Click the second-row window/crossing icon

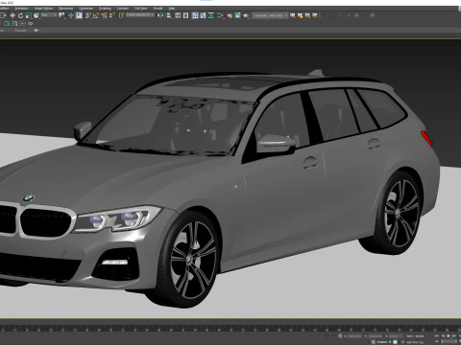(x=14, y=24)
